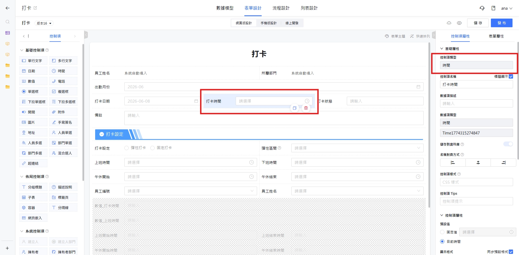
Task: Set name alignment to right
Action: coord(503,163)
